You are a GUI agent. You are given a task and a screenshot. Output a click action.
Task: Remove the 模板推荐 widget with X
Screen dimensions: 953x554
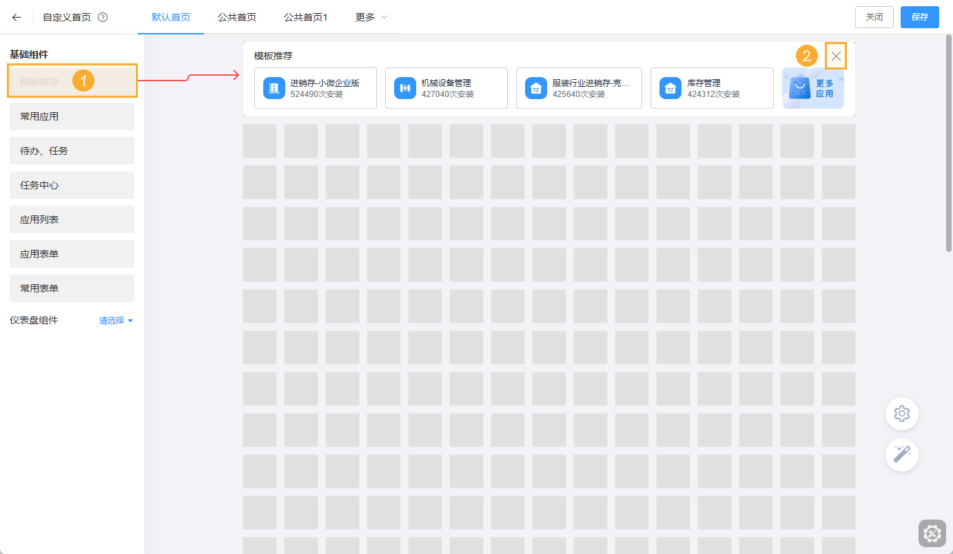click(x=836, y=56)
